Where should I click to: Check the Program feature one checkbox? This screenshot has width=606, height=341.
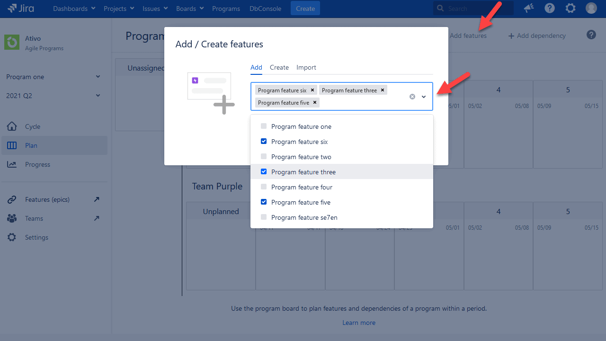pyautogui.click(x=264, y=126)
